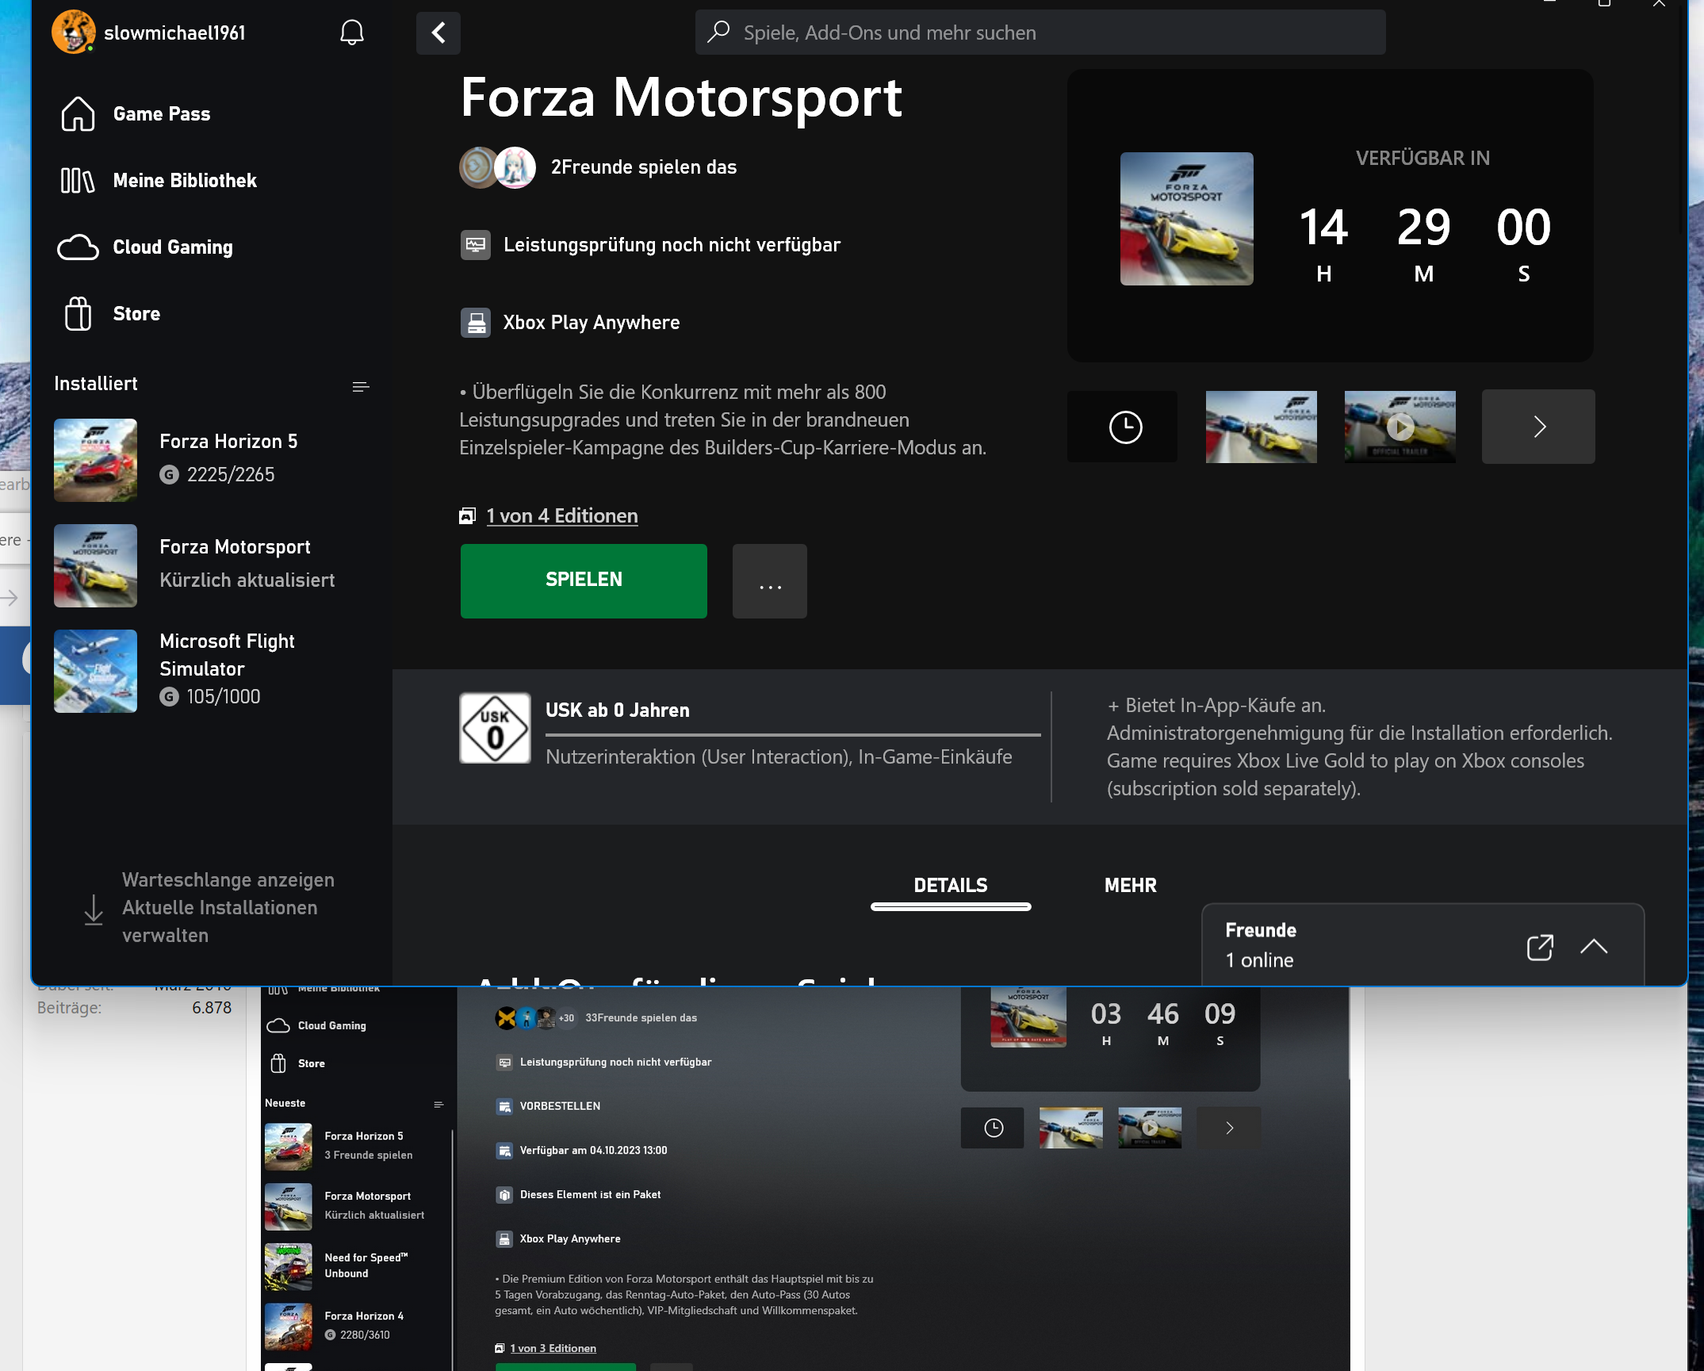Viewport: 1704px width, 1371px height.
Task: Pop out the Freunde panel
Action: pos(1539,947)
